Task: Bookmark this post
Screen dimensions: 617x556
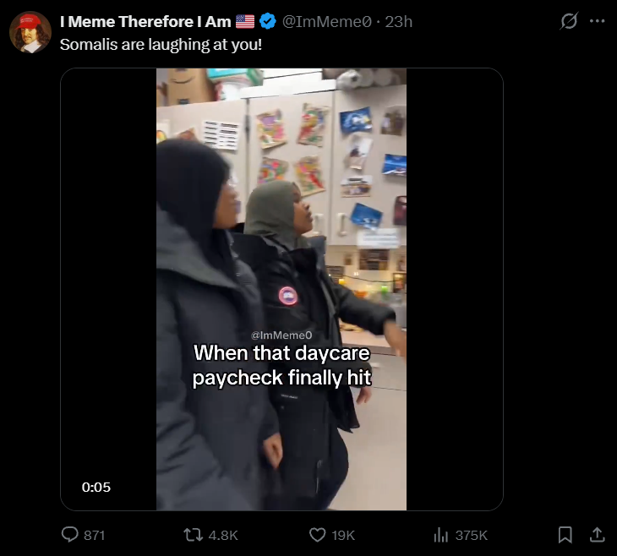Action: click(x=565, y=535)
